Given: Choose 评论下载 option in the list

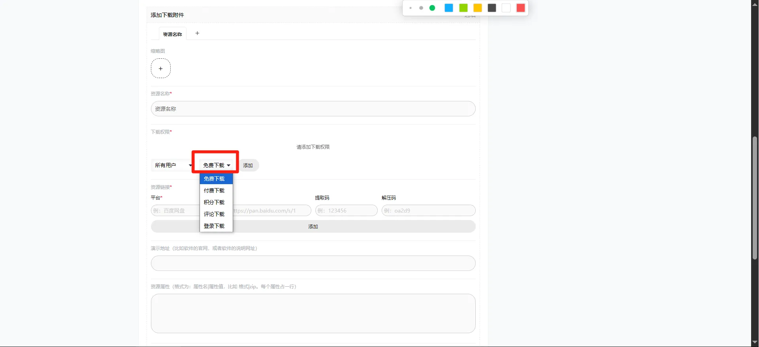Looking at the screenshot, I should (214, 214).
